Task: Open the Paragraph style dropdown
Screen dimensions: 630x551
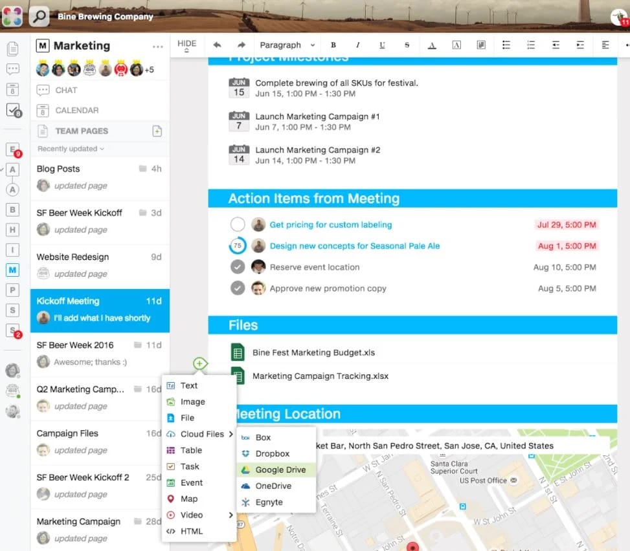Action: 287,45
